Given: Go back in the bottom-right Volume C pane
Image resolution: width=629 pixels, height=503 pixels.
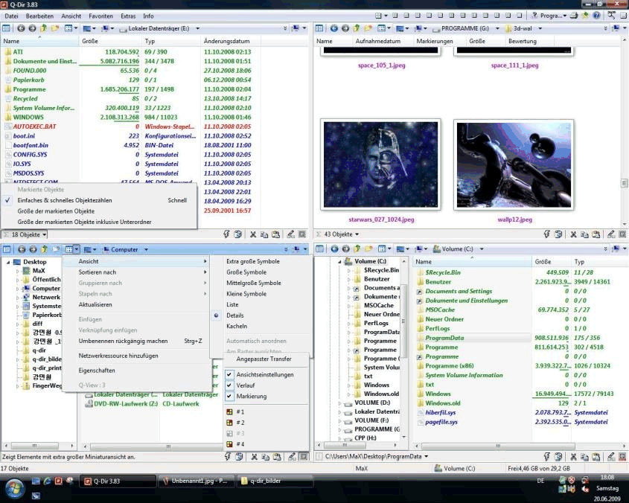Looking at the screenshot, I should click(x=334, y=249).
